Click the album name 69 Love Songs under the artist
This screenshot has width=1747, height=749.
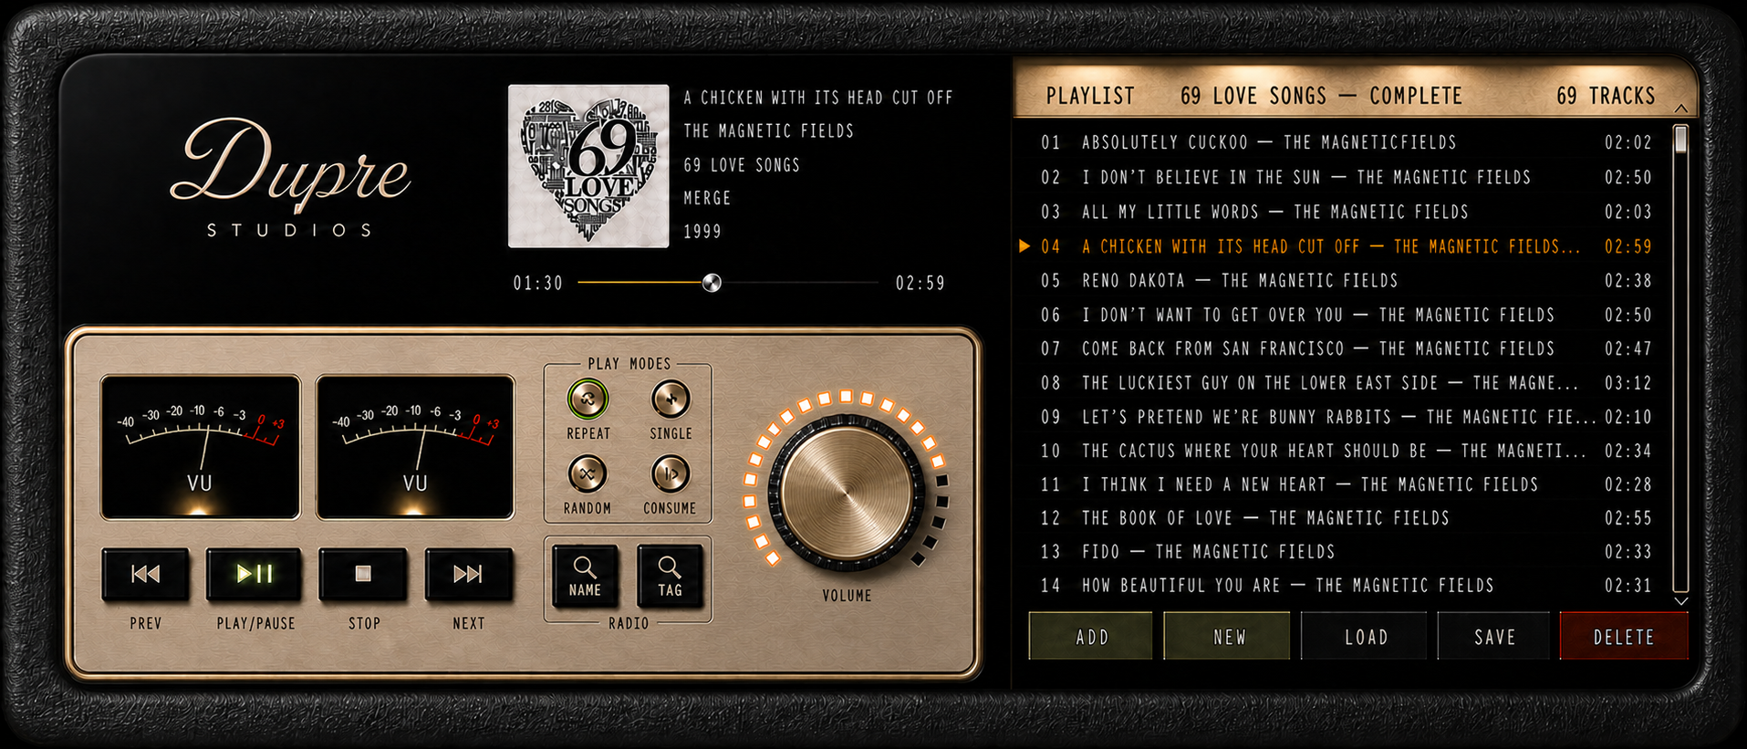742,165
